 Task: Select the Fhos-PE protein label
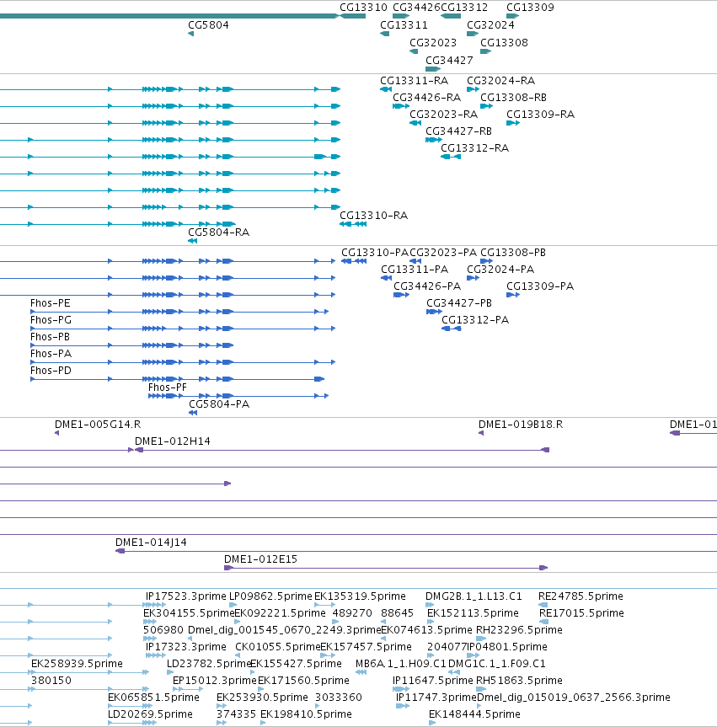[x=50, y=303]
